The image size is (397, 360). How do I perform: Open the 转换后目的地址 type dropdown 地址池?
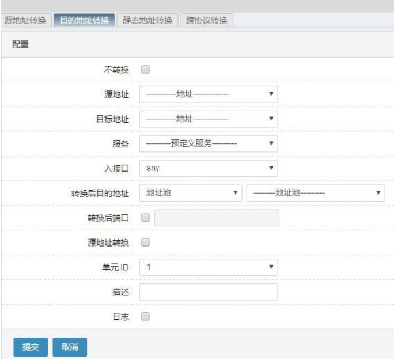click(191, 193)
